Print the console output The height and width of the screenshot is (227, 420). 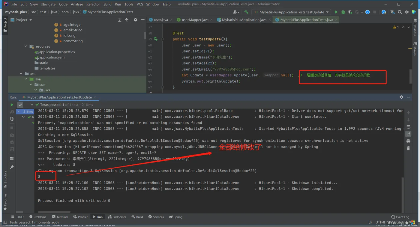pos(408,141)
